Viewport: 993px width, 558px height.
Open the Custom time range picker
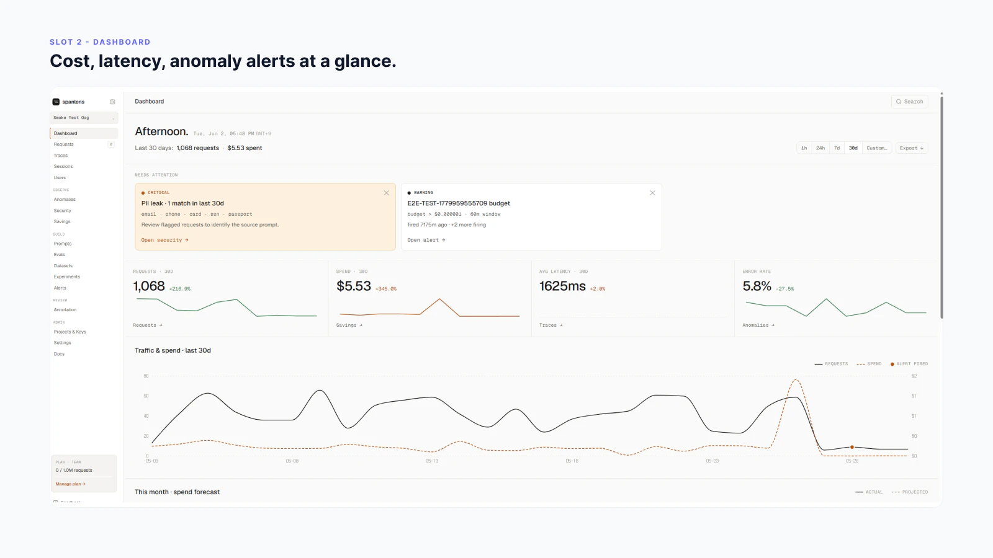876,148
